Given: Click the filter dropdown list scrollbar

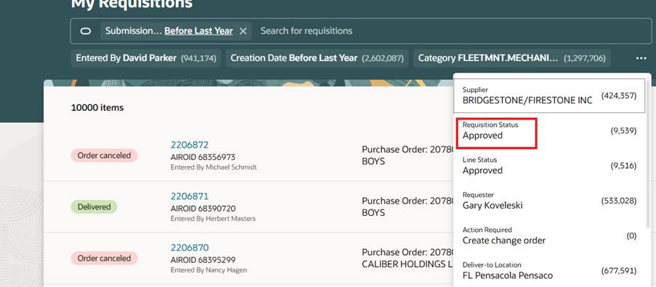Looking at the screenshot, I should pos(648,154).
